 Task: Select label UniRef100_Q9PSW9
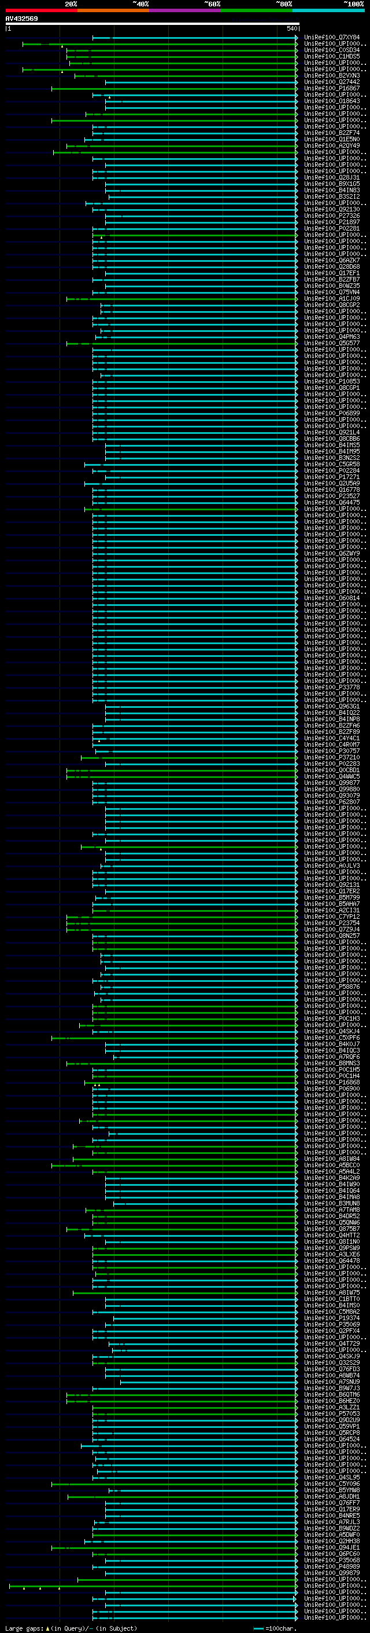332,1248
